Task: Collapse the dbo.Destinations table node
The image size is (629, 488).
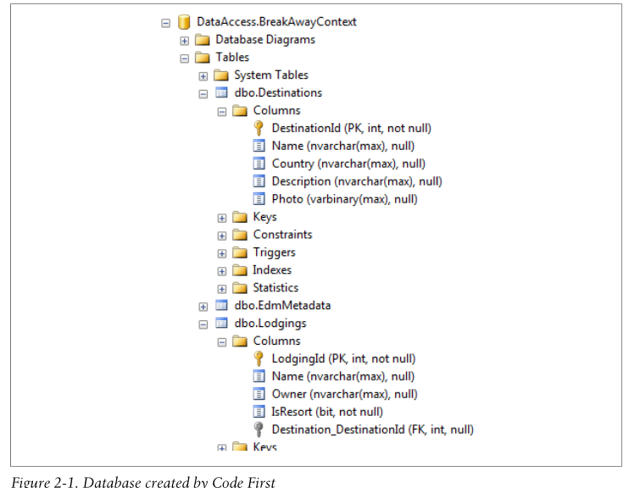Action: [x=203, y=94]
